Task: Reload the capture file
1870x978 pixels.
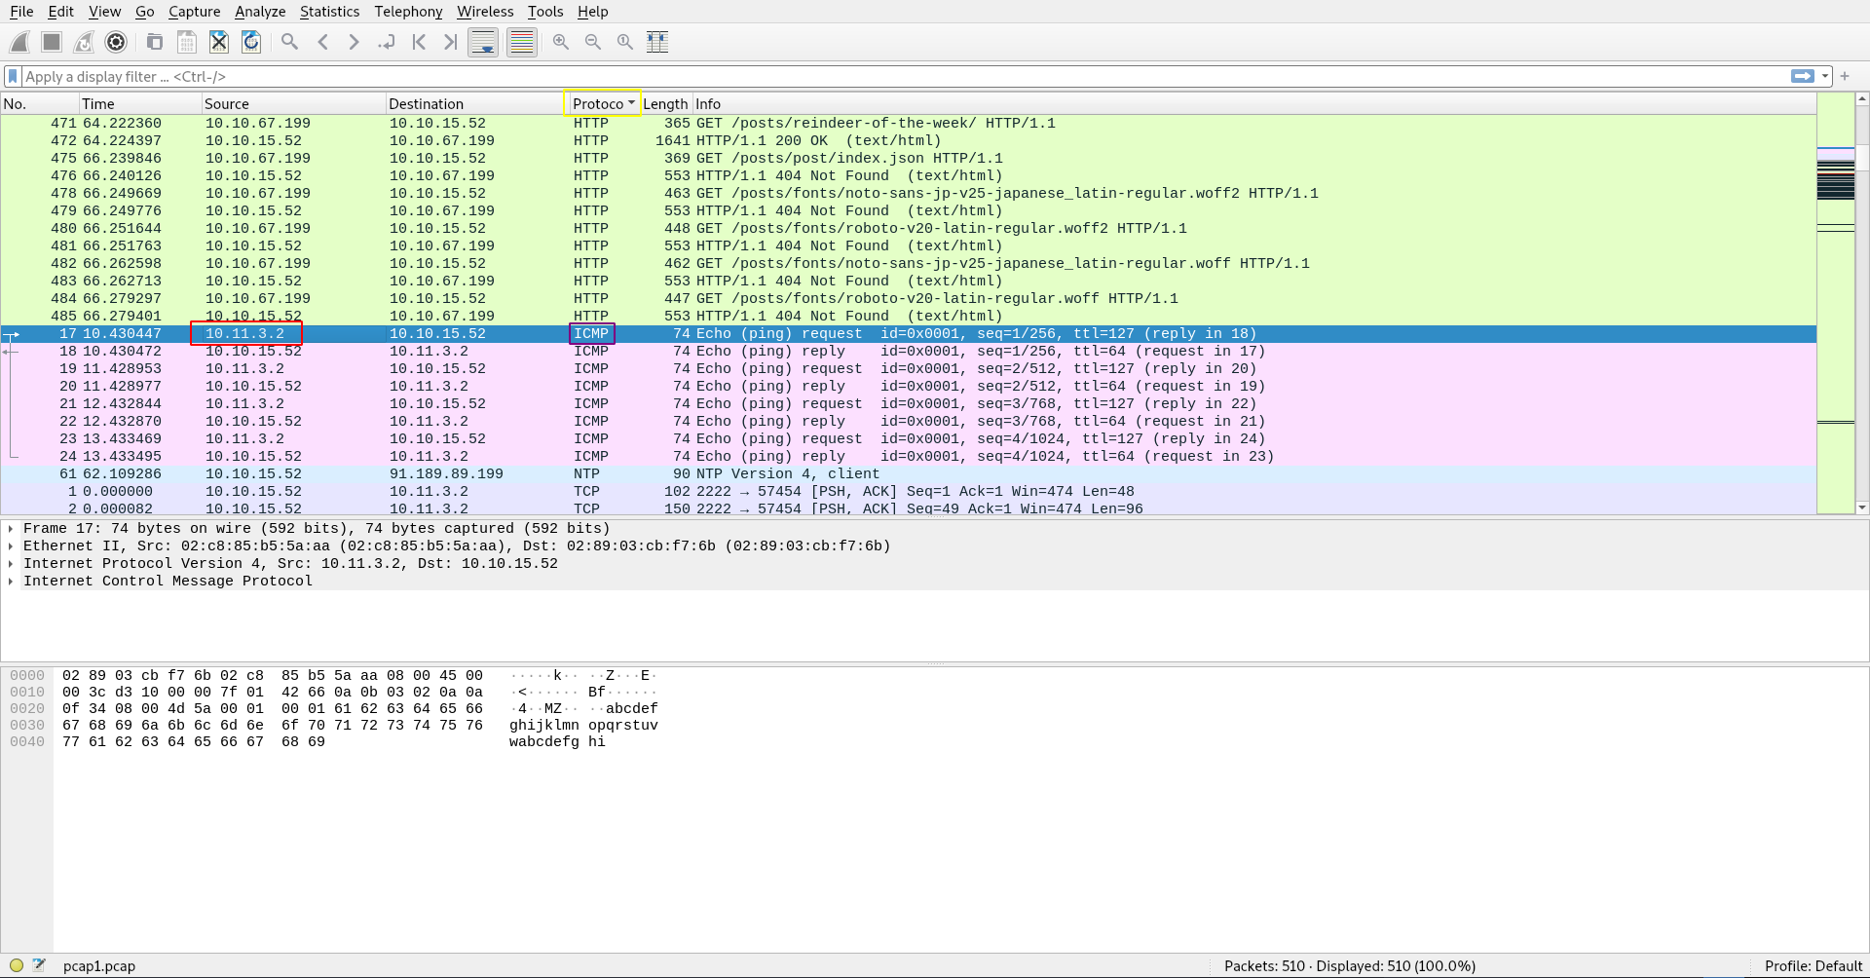Action: 251,42
